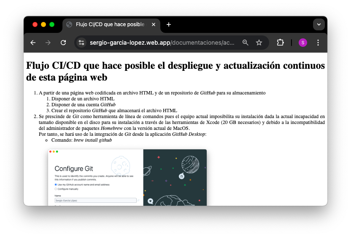Go back to the previous page
The image size is (351, 237).
tap(33, 43)
